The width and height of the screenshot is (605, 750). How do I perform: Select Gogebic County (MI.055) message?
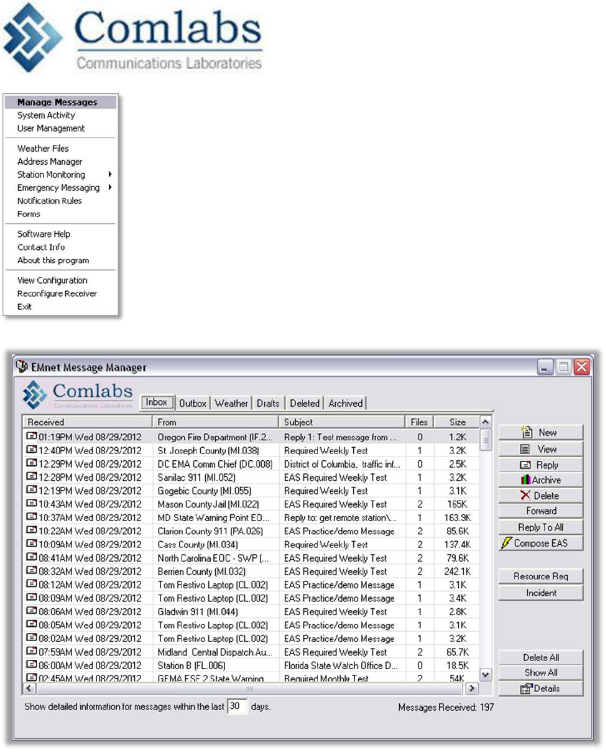point(251,491)
